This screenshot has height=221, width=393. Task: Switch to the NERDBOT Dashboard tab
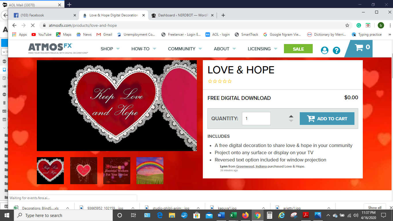[x=181, y=15]
